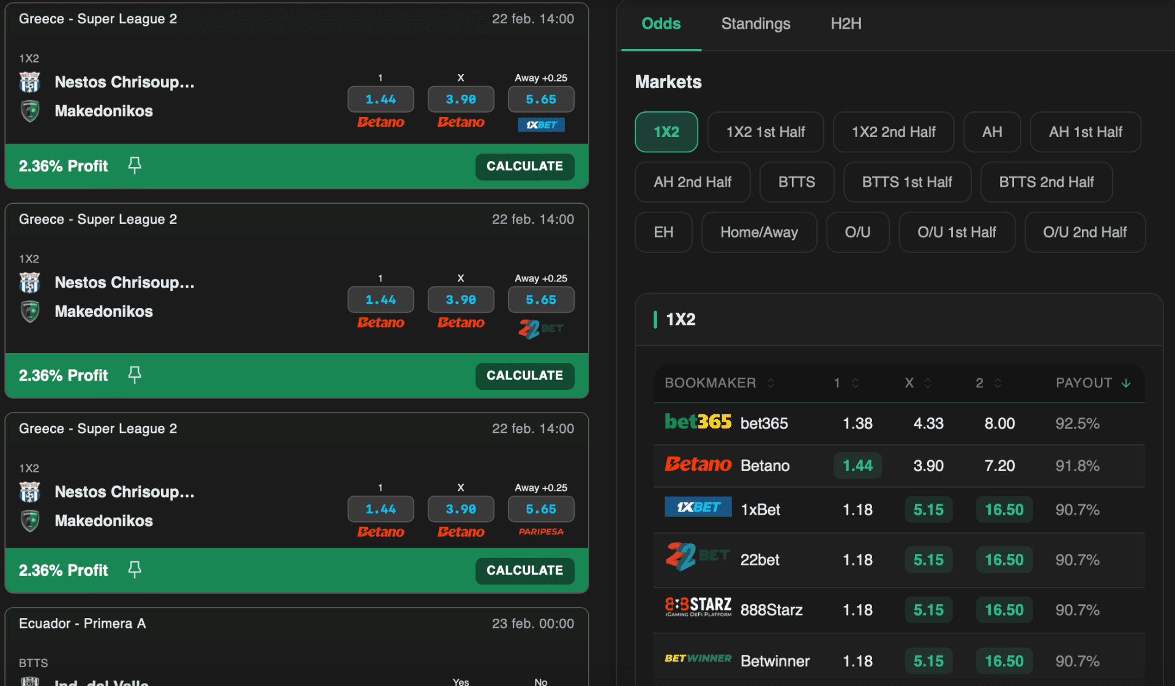The image size is (1175, 686).
Task: Pin the second 2.36% Profit opportunity
Action: (135, 375)
